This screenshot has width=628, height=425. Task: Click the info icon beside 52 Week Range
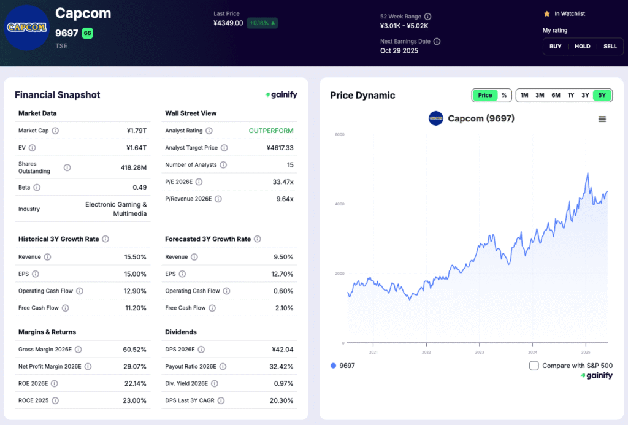coord(428,17)
